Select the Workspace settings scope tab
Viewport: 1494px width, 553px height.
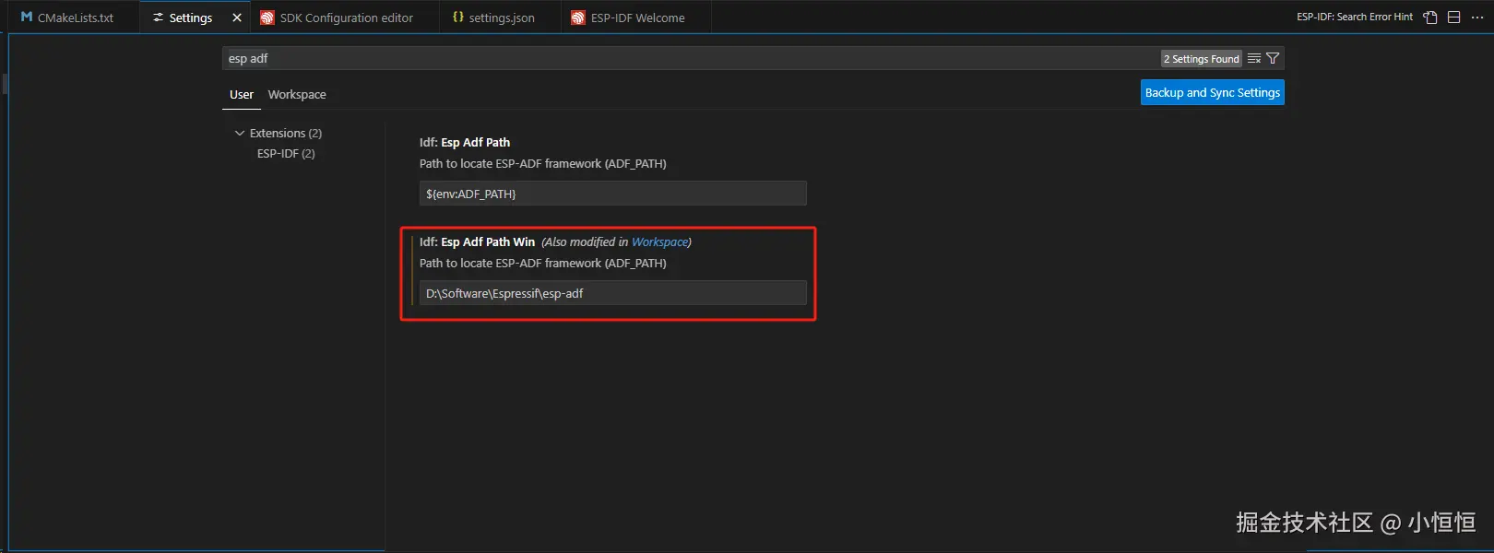click(x=297, y=94)
